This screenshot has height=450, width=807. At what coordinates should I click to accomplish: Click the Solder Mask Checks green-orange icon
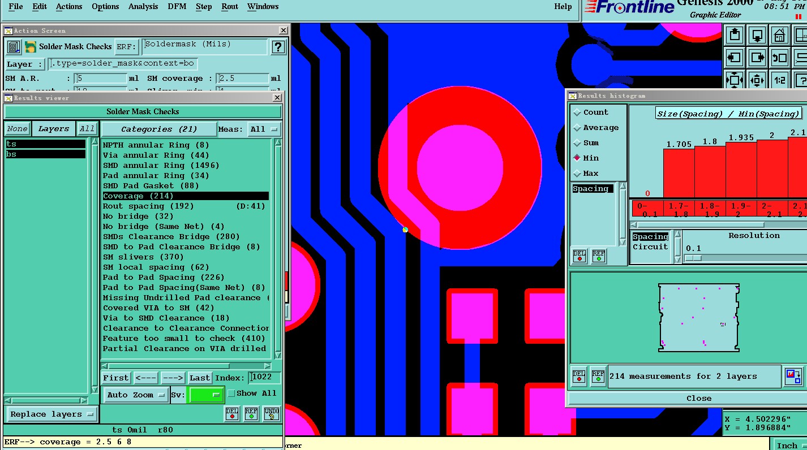click(x=30, y=47)
